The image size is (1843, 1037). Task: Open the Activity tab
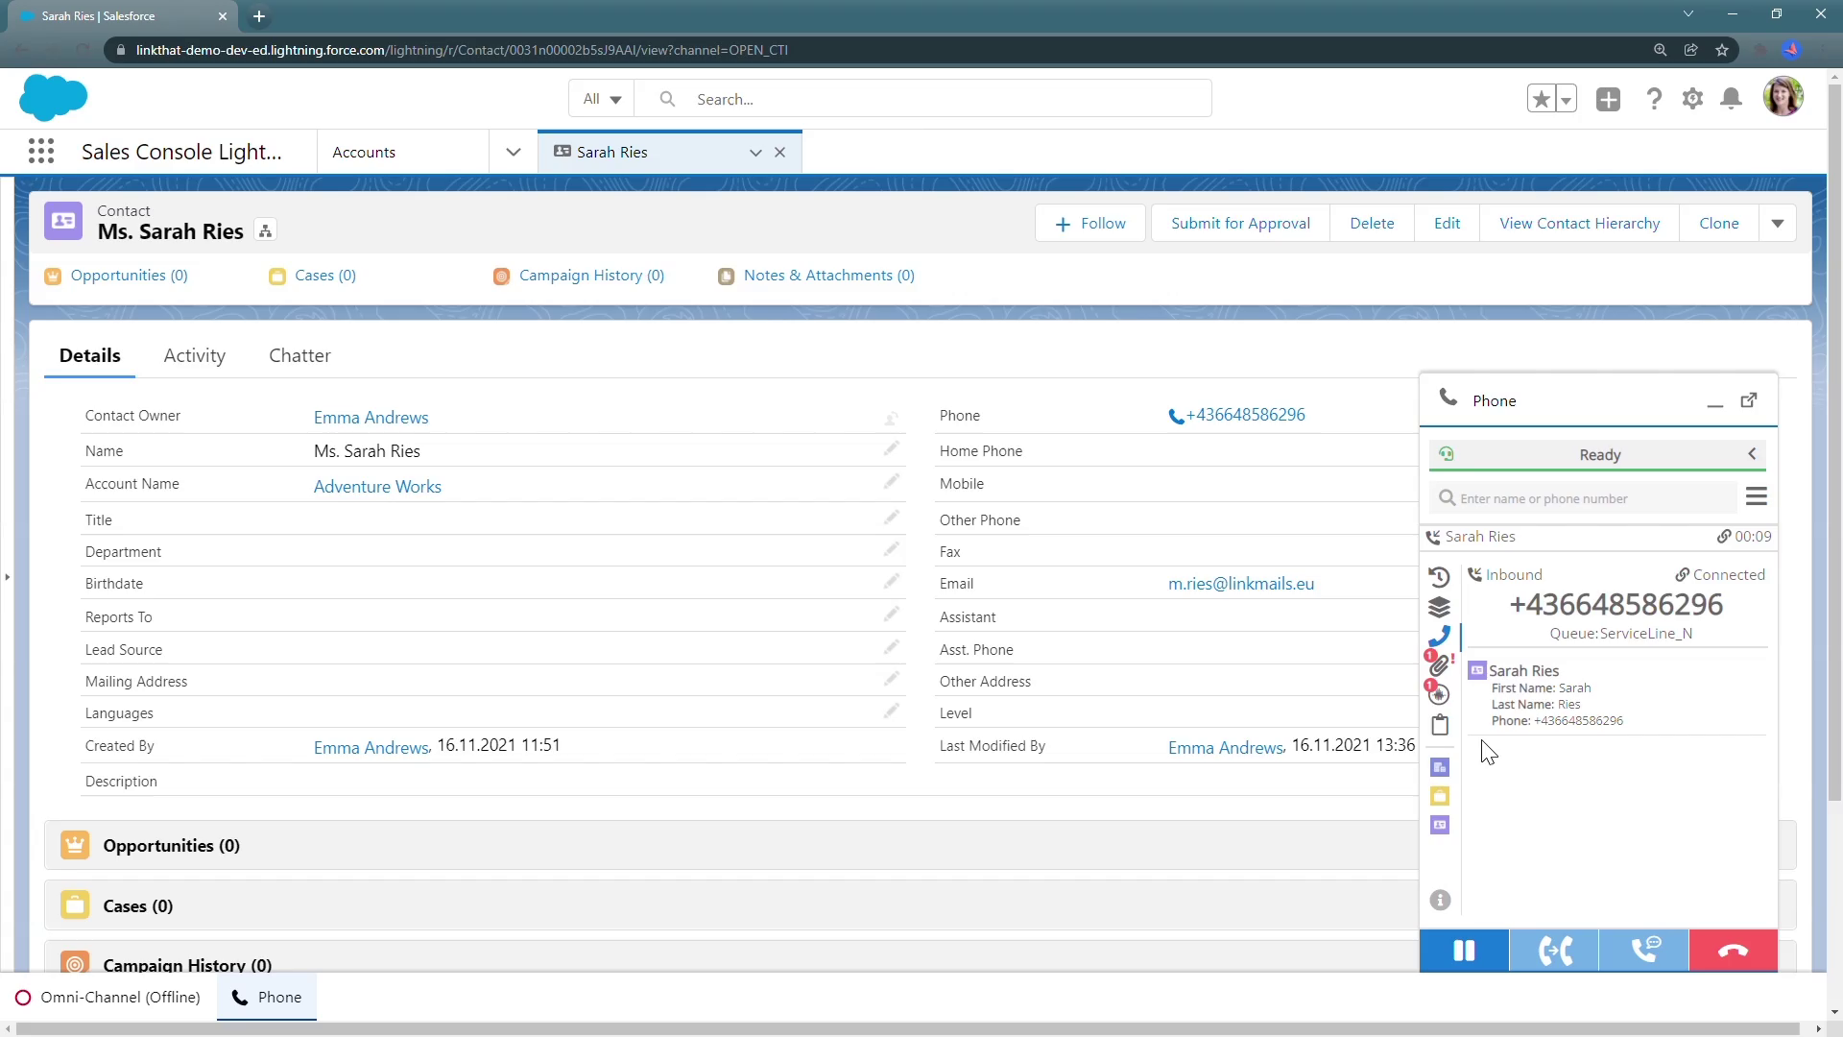click(194, 355)
